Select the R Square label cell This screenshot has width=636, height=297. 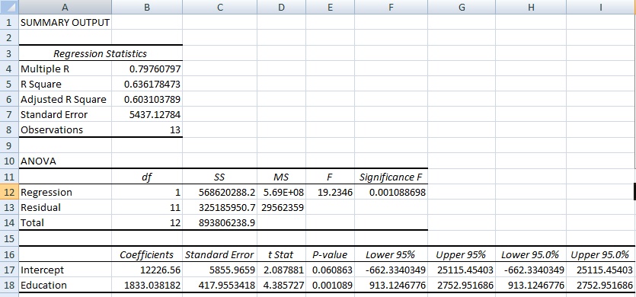[65, 84]
